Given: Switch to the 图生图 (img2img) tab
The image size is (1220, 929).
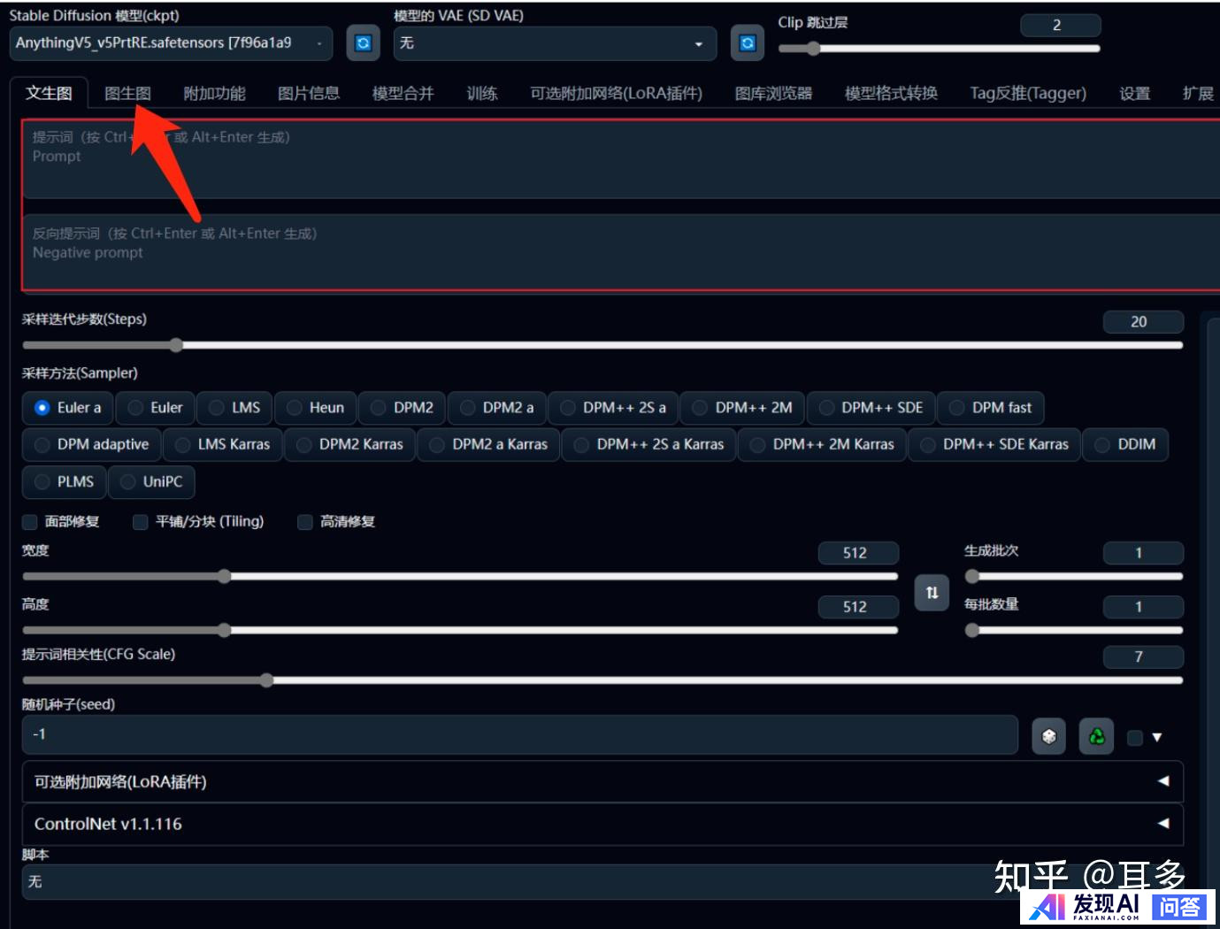Looking at the screenshot, I should tap(127, 94).
